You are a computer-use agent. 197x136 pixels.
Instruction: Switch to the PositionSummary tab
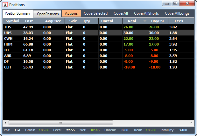(18, 13)
